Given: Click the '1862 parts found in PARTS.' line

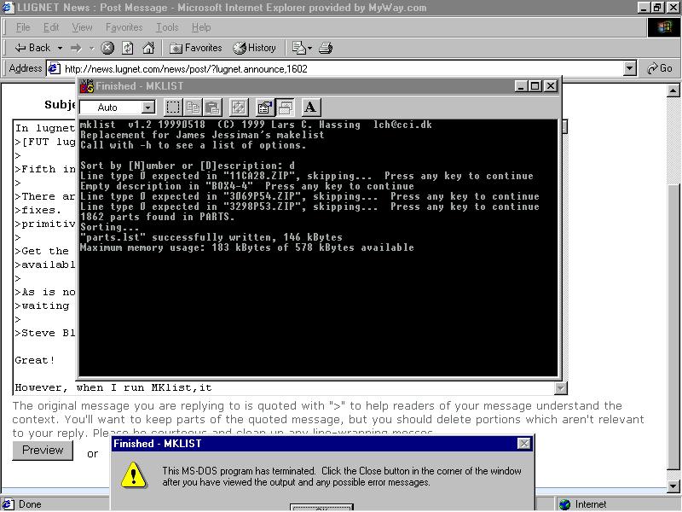Looking at the screenshot, I should pyautogui.click(x=158, y=217).
